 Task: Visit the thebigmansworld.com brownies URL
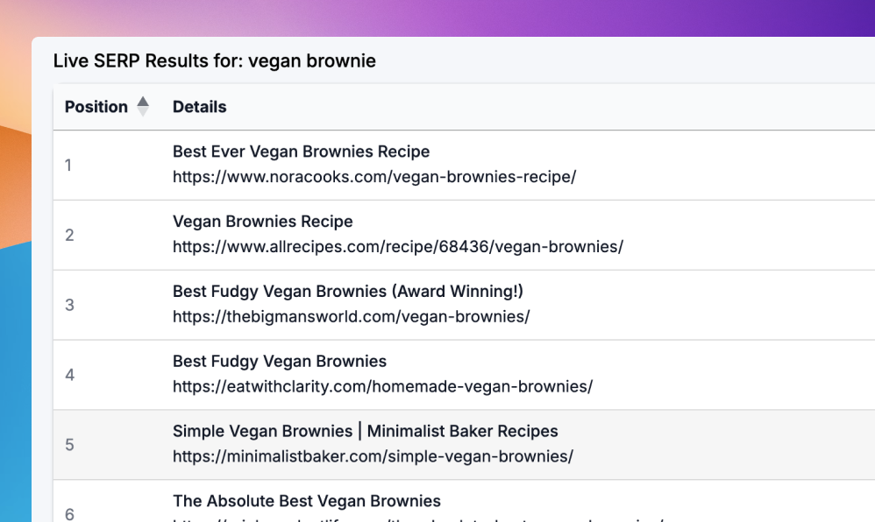point(351,316)
